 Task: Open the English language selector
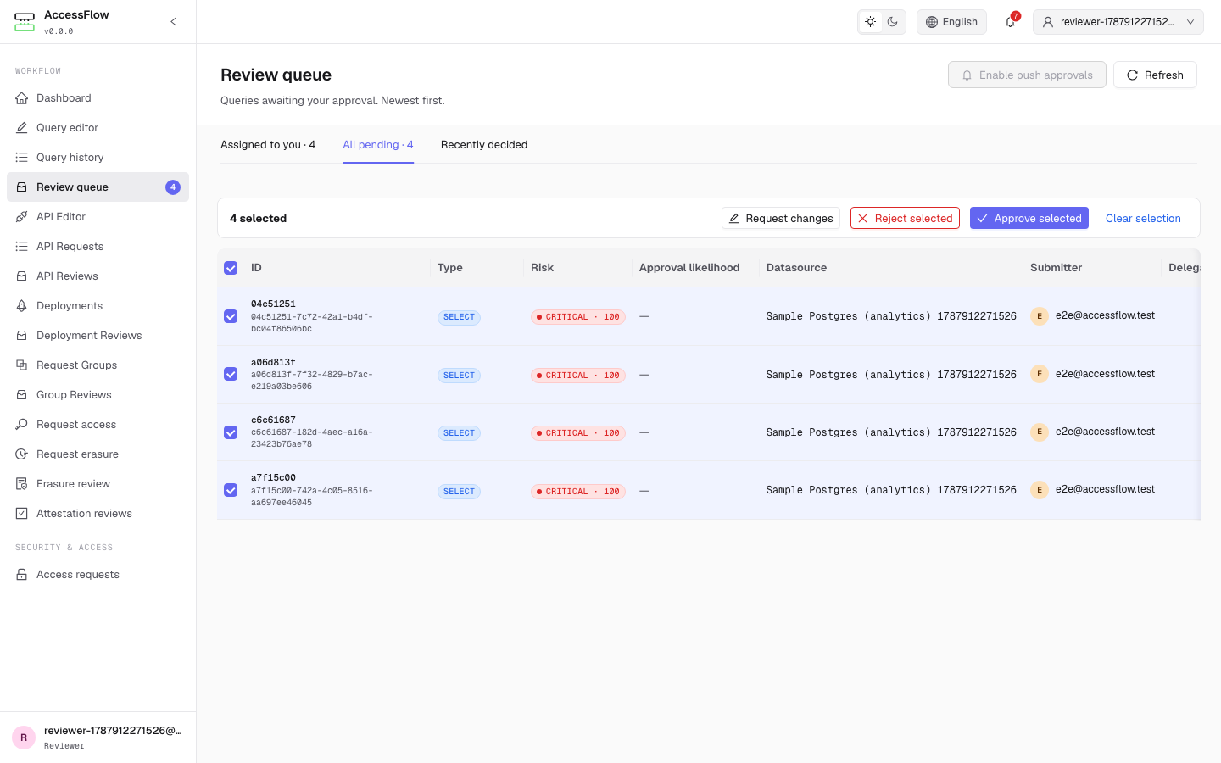tap(951, 22)
